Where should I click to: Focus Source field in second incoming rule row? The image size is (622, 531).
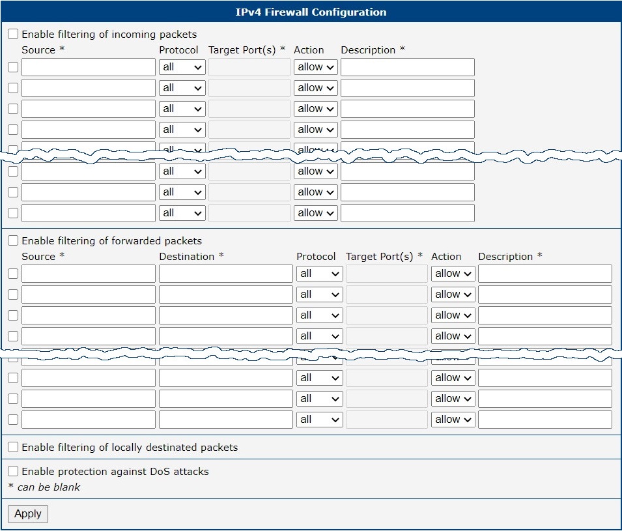coord(89,88)
